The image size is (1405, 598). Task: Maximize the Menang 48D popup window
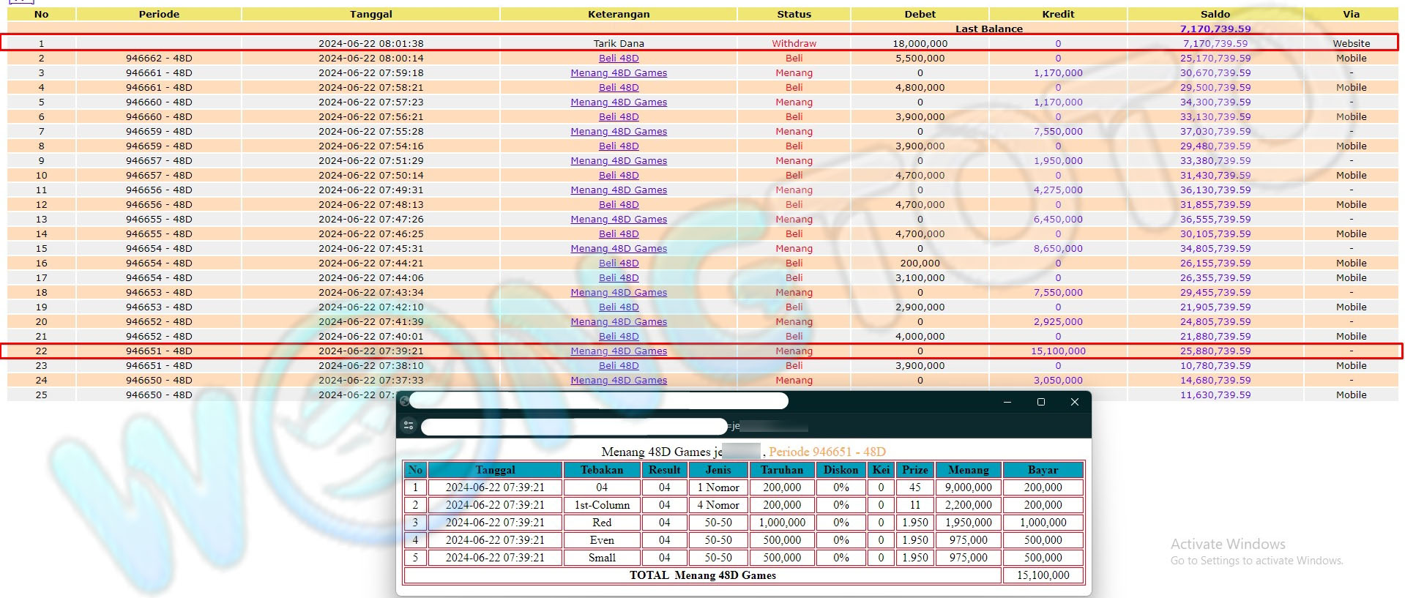1041,402
